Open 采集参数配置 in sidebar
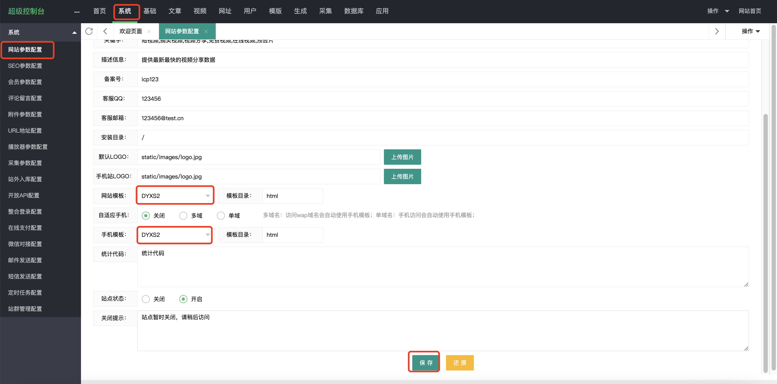The width and height of the screenshot is (777, 384). [25, 163]
